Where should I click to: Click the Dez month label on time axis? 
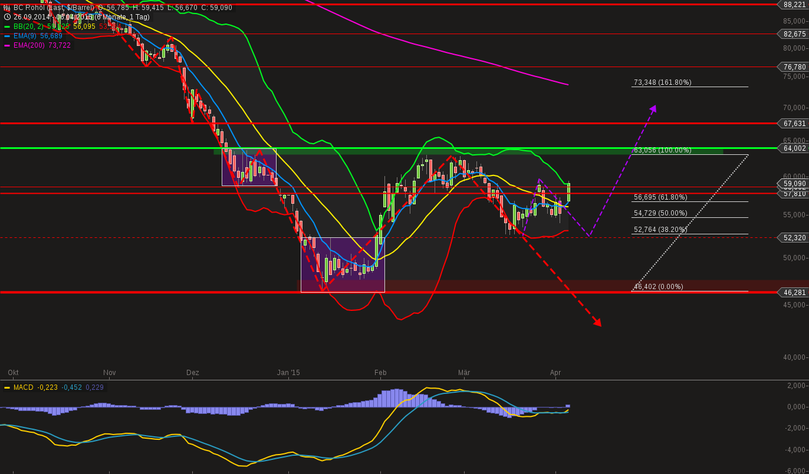point(193,373)
